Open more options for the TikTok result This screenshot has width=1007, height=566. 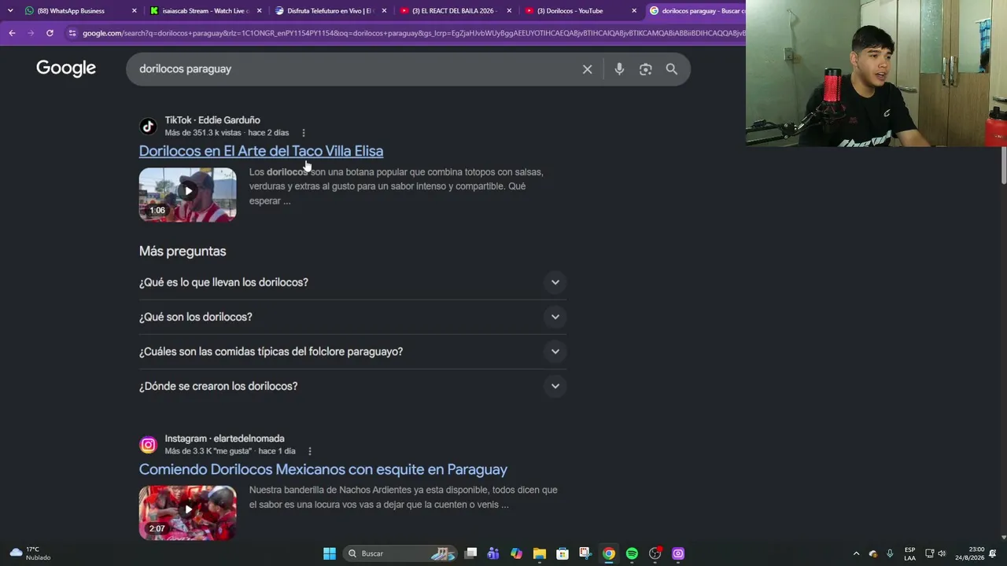tap(304, 133)
